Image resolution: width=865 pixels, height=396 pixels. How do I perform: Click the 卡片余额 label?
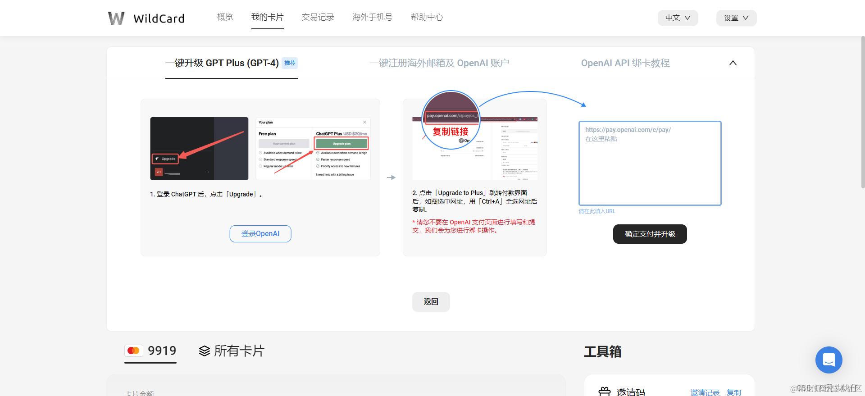(139, 393)
